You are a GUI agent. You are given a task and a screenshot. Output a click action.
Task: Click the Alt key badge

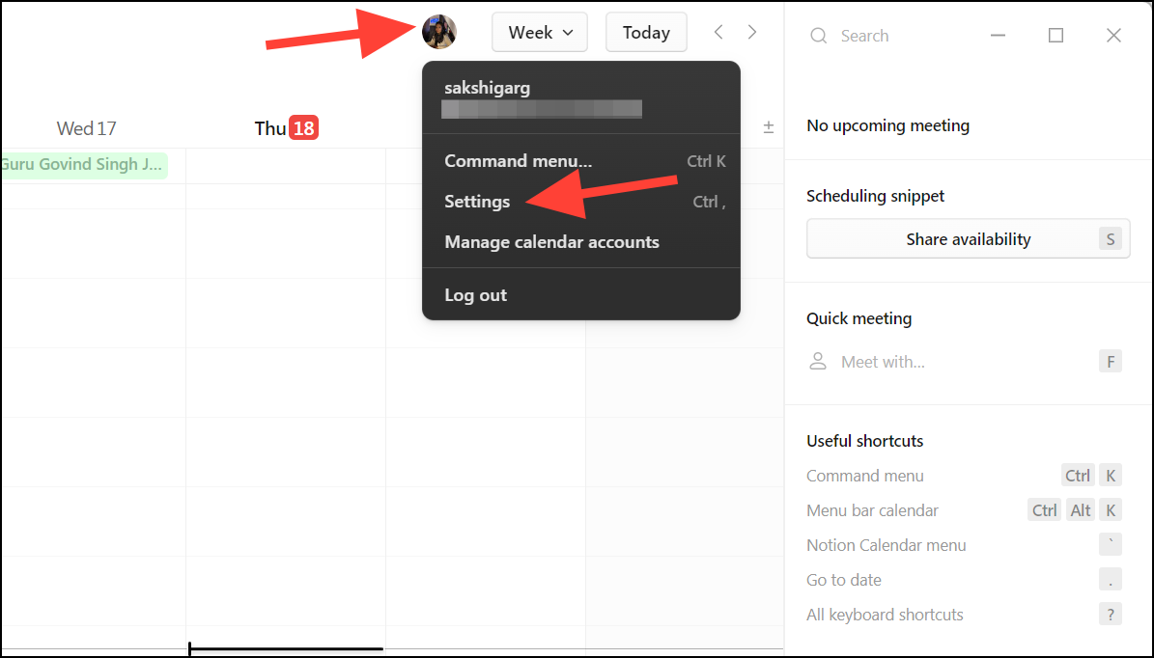point(1080,510)
